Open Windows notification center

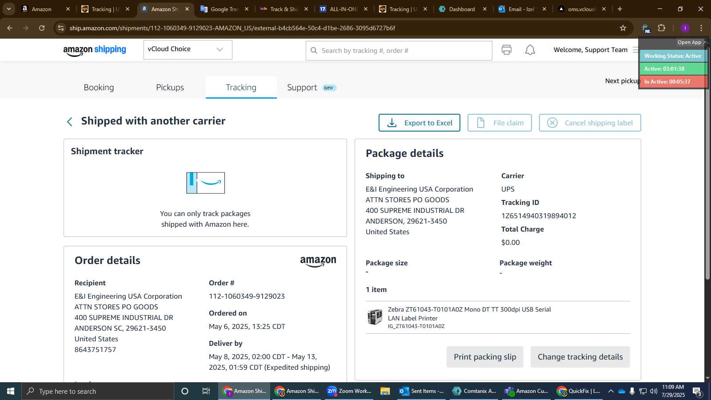(x=697, y=392)
